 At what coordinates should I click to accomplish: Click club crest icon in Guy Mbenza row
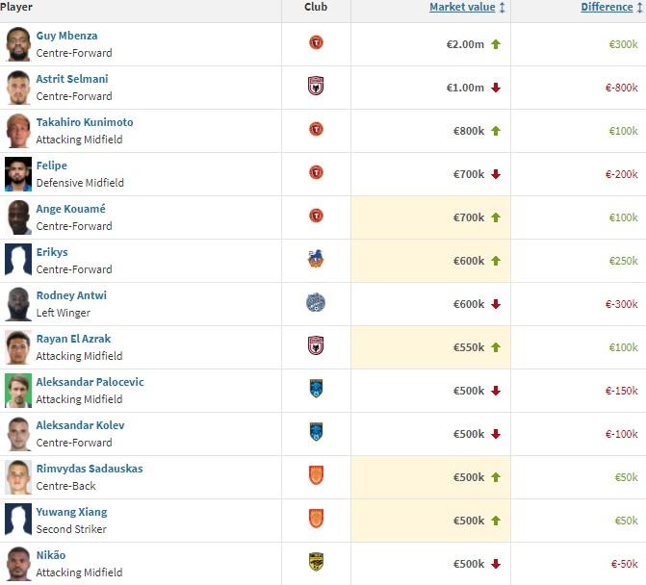(x=316, y=43)
